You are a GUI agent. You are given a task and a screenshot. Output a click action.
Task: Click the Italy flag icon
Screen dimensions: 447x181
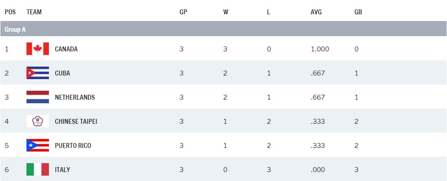(38, 169)
